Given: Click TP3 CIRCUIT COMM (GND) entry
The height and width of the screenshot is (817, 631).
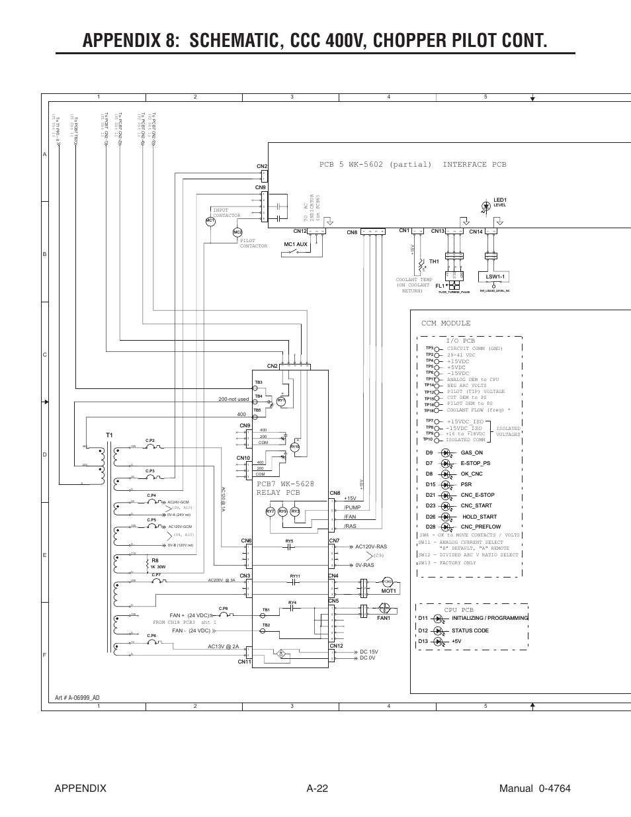Looking at the screenshot, I should pos(464,348).
